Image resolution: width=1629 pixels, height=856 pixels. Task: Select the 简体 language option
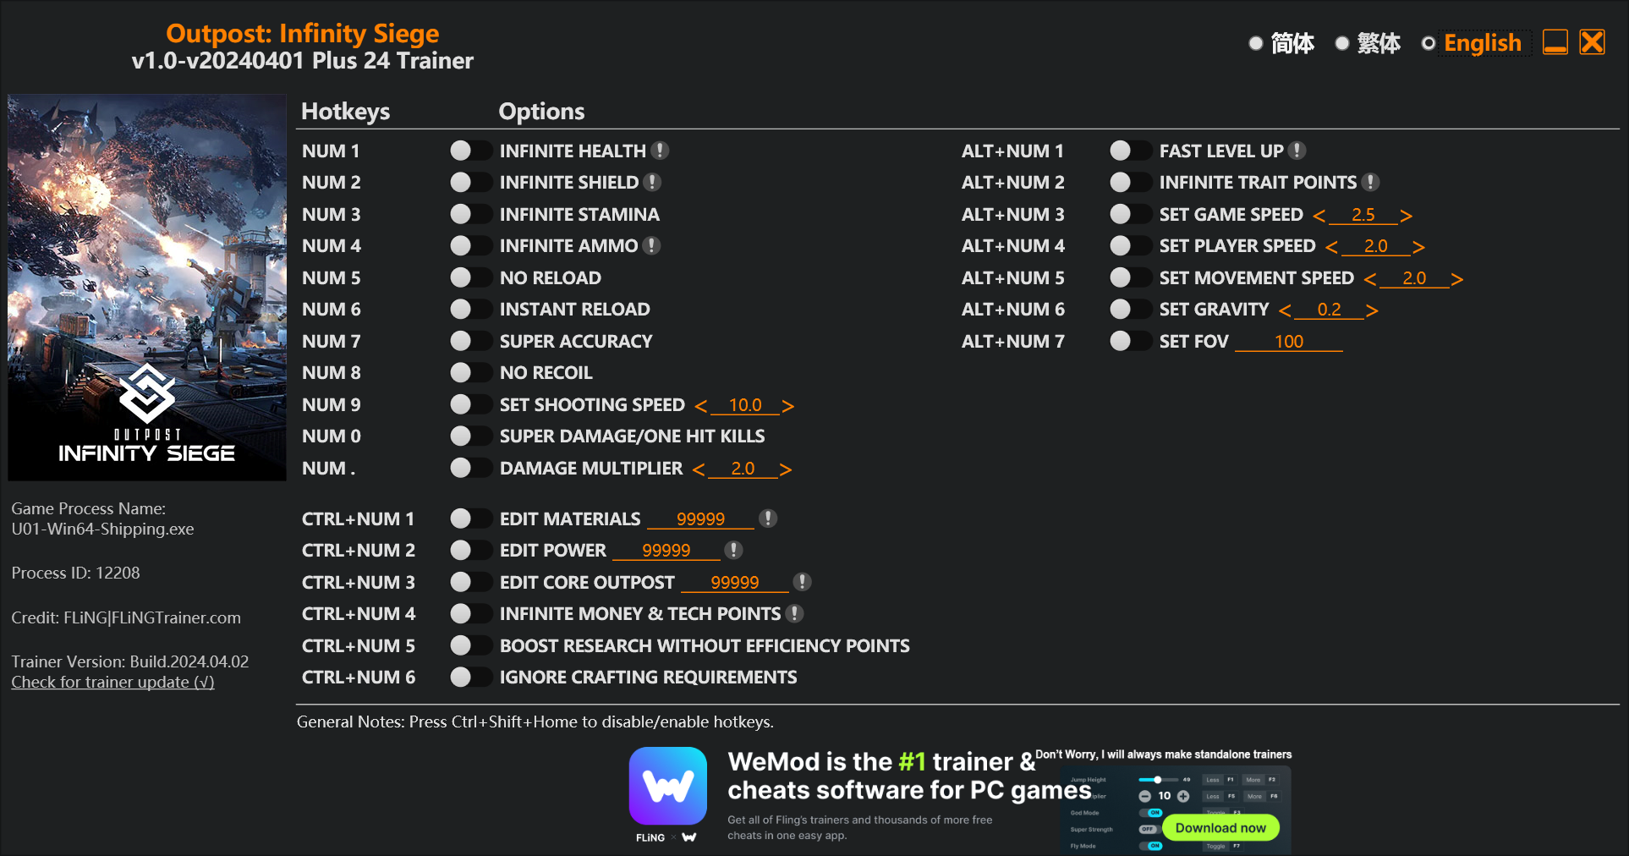(1256, 43)
